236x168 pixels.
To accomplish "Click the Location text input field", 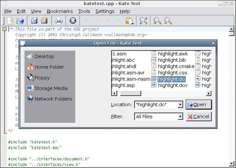I will (x=156, y=104).
